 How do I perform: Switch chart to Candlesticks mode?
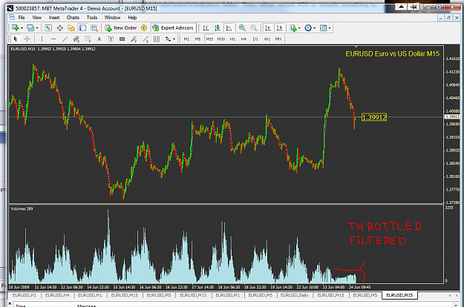click(218, 27)
